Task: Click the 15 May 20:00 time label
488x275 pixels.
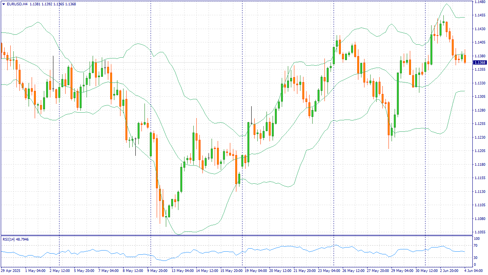Action: pyautogui.click(x=231, y=270)
